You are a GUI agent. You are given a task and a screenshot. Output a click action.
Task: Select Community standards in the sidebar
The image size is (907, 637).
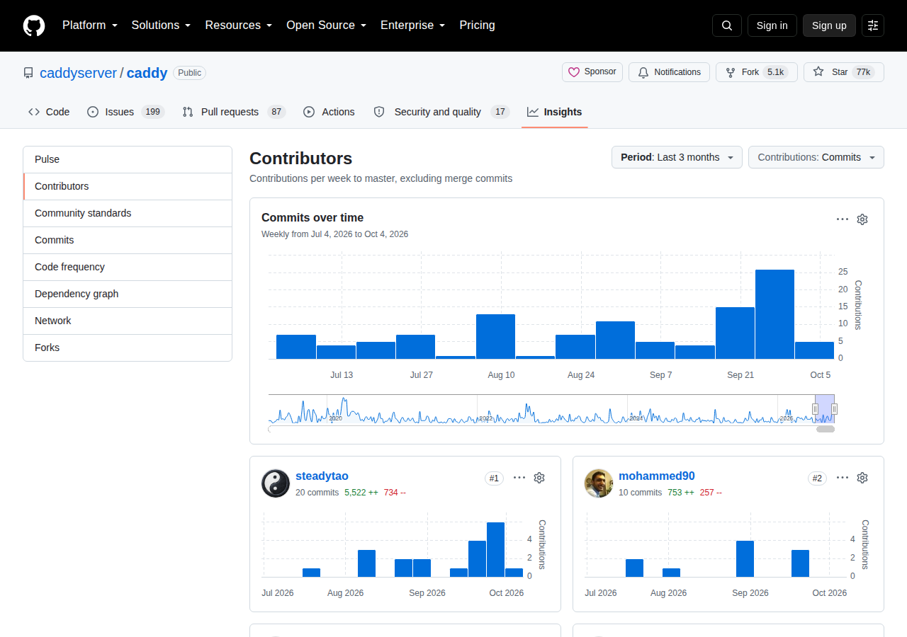(128, 213)
